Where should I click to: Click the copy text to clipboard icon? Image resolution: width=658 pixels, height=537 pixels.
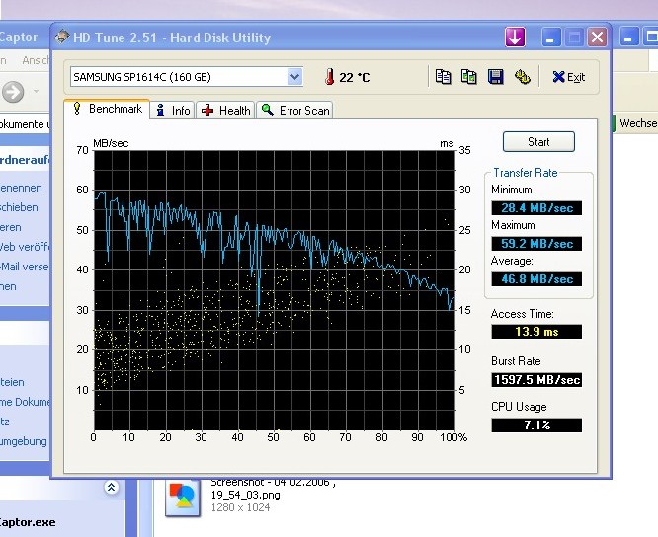(x=443, y=77)
